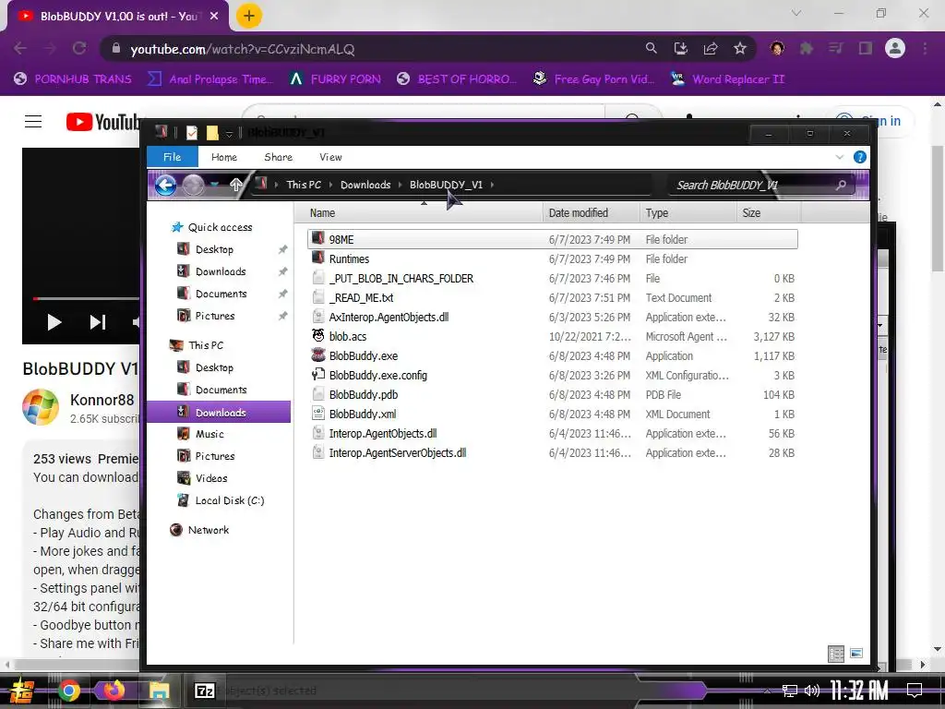Image resolution: width=945 pixels, height=709 pixels.
Task: Select the BlobBuddy.exe application icon
Action: click(318, 355)
